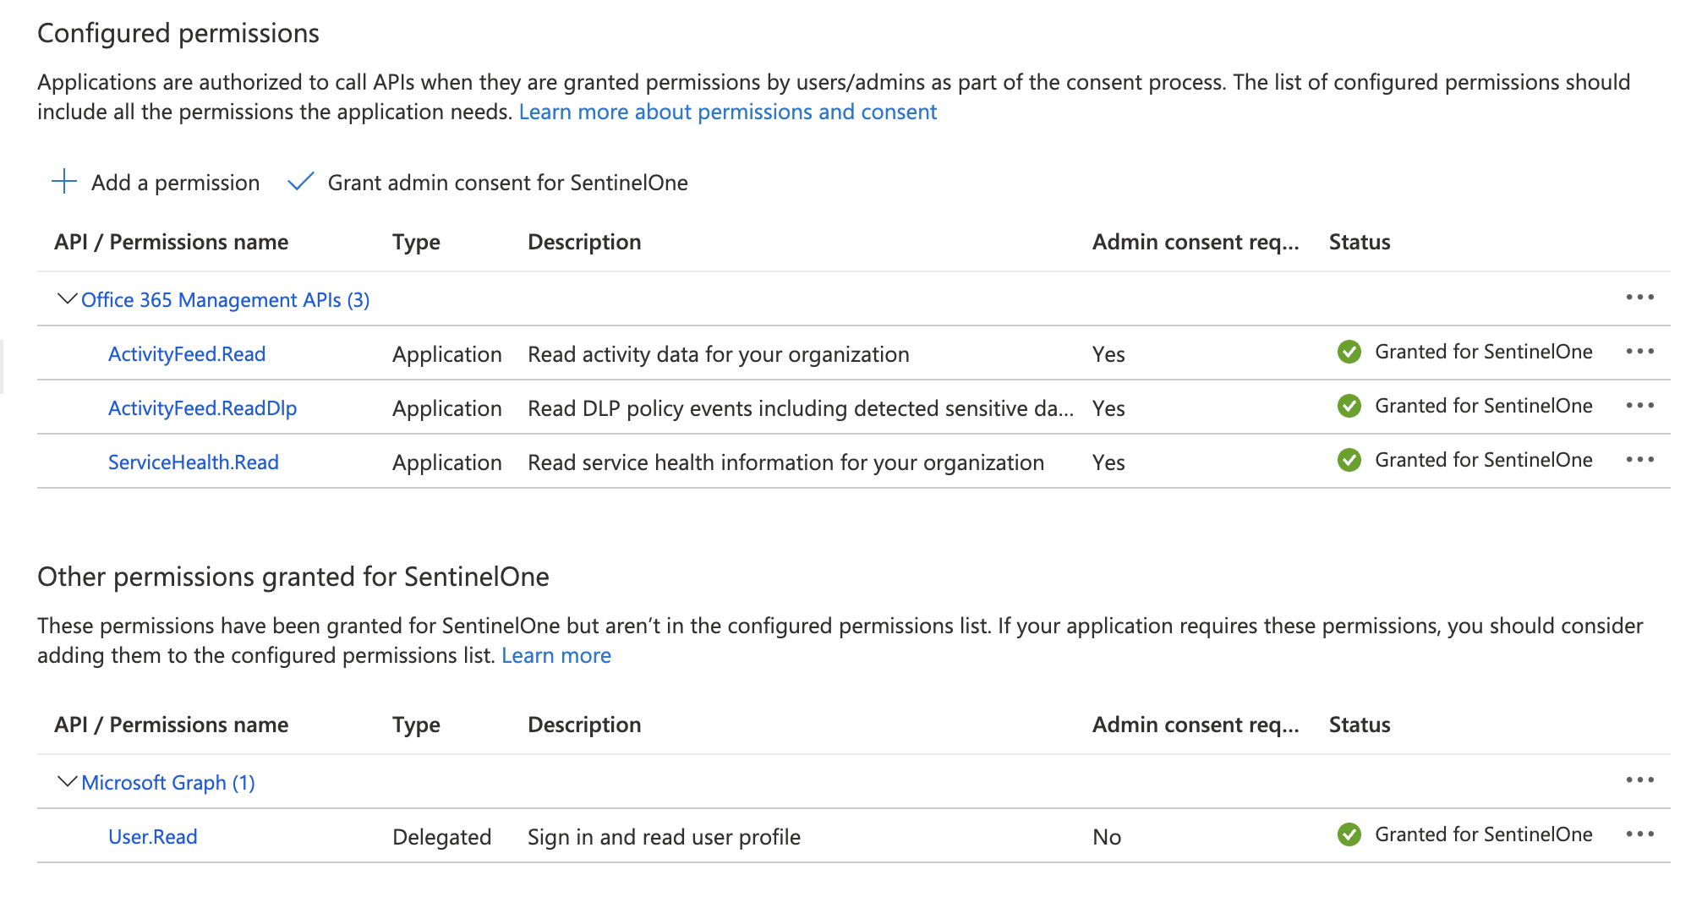
Task: Open more options for ActivityFeed.Read row
Action: click(1639, 352)
